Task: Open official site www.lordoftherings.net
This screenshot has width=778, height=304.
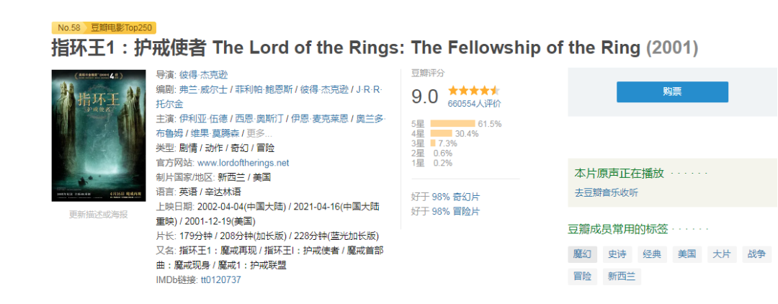Action: pyautogui.click(x=243, y=163)
